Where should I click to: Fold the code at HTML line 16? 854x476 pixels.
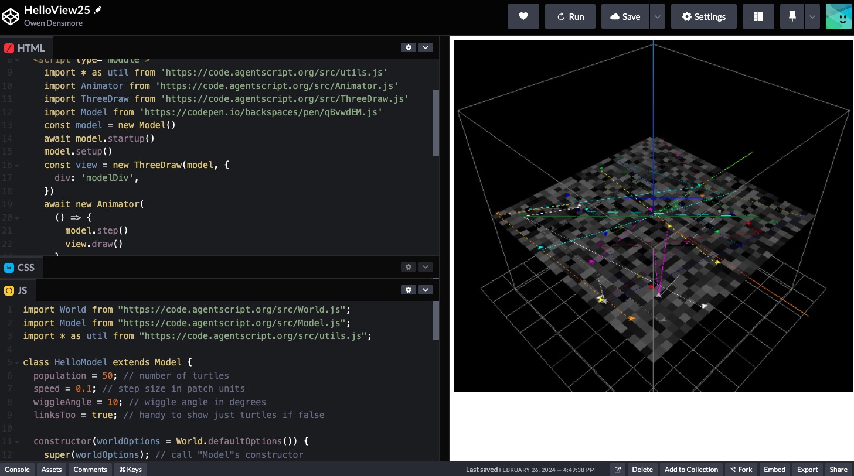pos(17,166)
